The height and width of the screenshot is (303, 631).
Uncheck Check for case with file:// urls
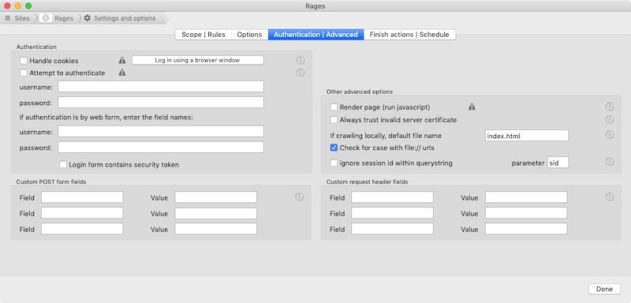point(334,148)
